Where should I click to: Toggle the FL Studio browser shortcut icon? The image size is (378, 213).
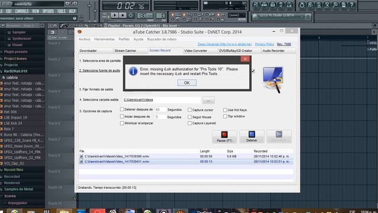coord(281,5)
